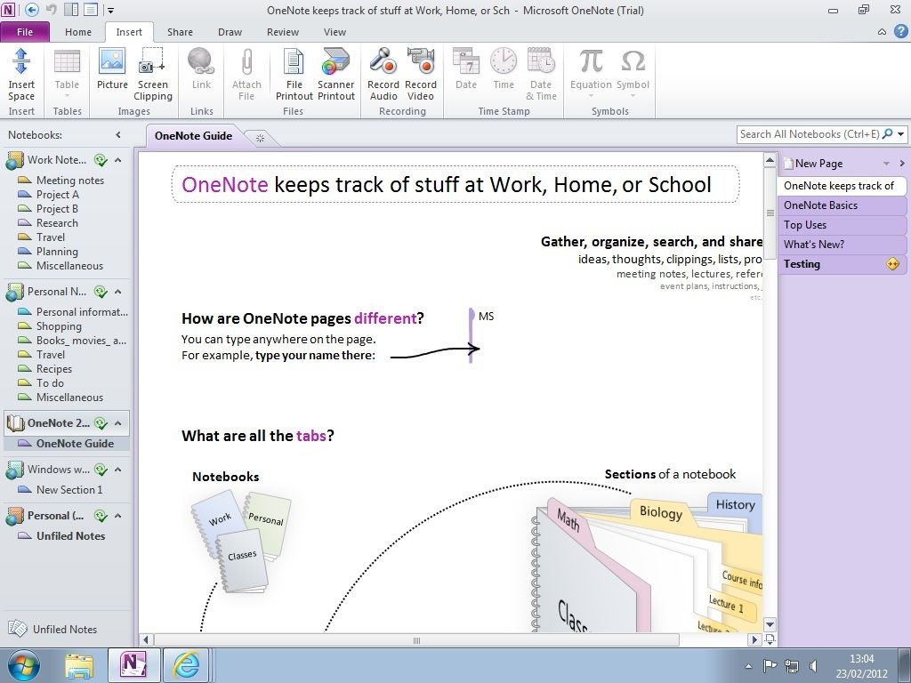911x683 pixels.
Task: Open Internet Explorer from taskbar
Action: (186, 665)
